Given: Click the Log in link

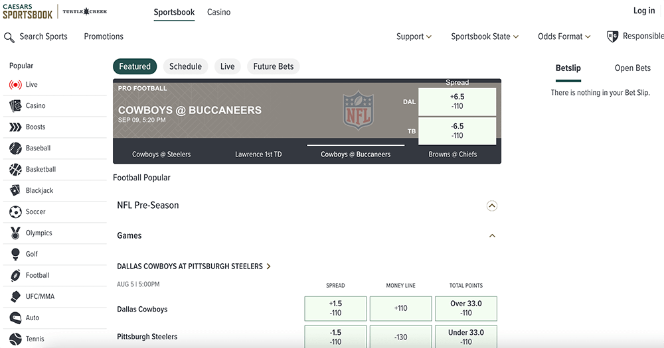Looking at the screenshot, I should pyautogui.click(x=644, y=11).
